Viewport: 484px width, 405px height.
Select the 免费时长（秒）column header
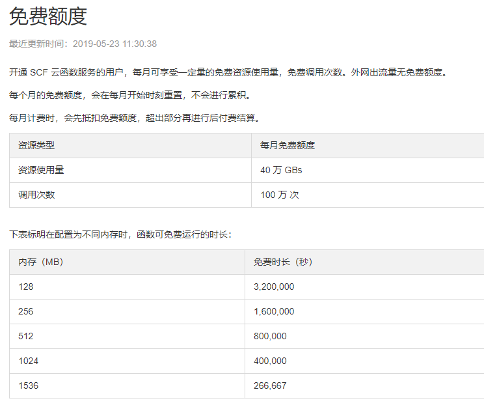pyautogui.click(x=364, y=262)
